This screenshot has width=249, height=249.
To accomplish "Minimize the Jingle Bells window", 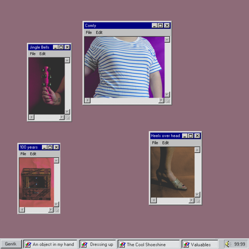I will 55,47.
